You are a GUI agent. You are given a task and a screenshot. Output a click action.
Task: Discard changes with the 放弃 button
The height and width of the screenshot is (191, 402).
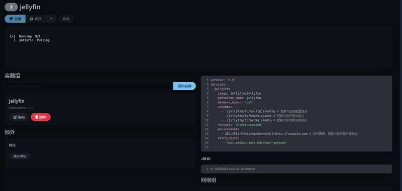point(66,19)
